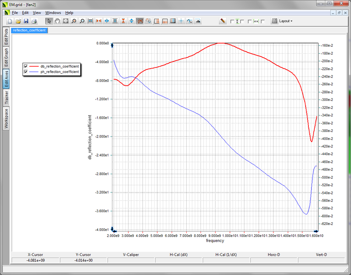351x275 pixels.
Task: Activate the hand pan tool
Action: click(57, 21)
